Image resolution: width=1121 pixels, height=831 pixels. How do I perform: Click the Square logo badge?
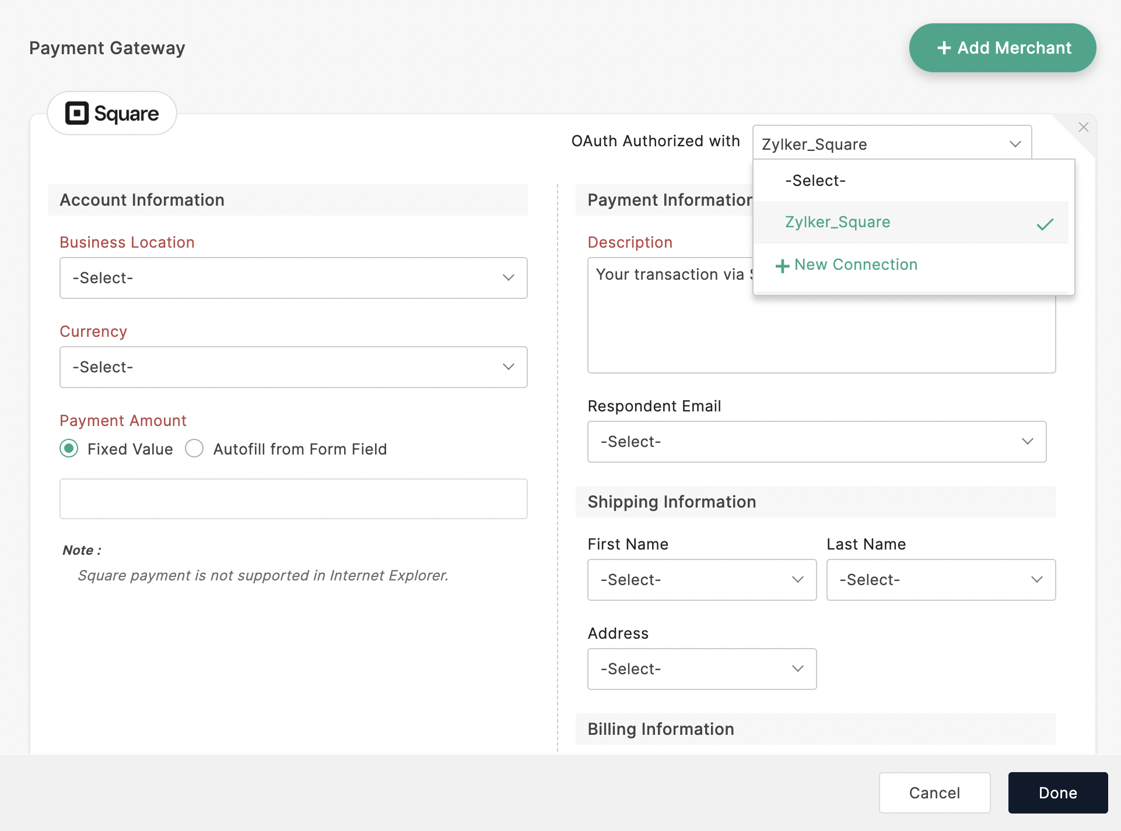[112, 113]
